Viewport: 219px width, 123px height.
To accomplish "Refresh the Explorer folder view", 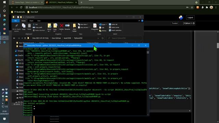I will pos(103,38).
